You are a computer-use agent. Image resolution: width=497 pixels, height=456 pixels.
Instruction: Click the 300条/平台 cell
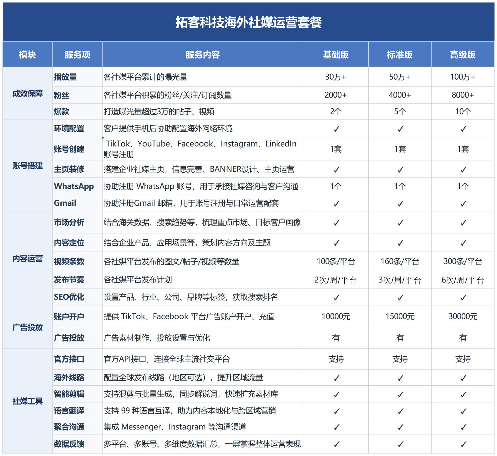click(463, 261)
